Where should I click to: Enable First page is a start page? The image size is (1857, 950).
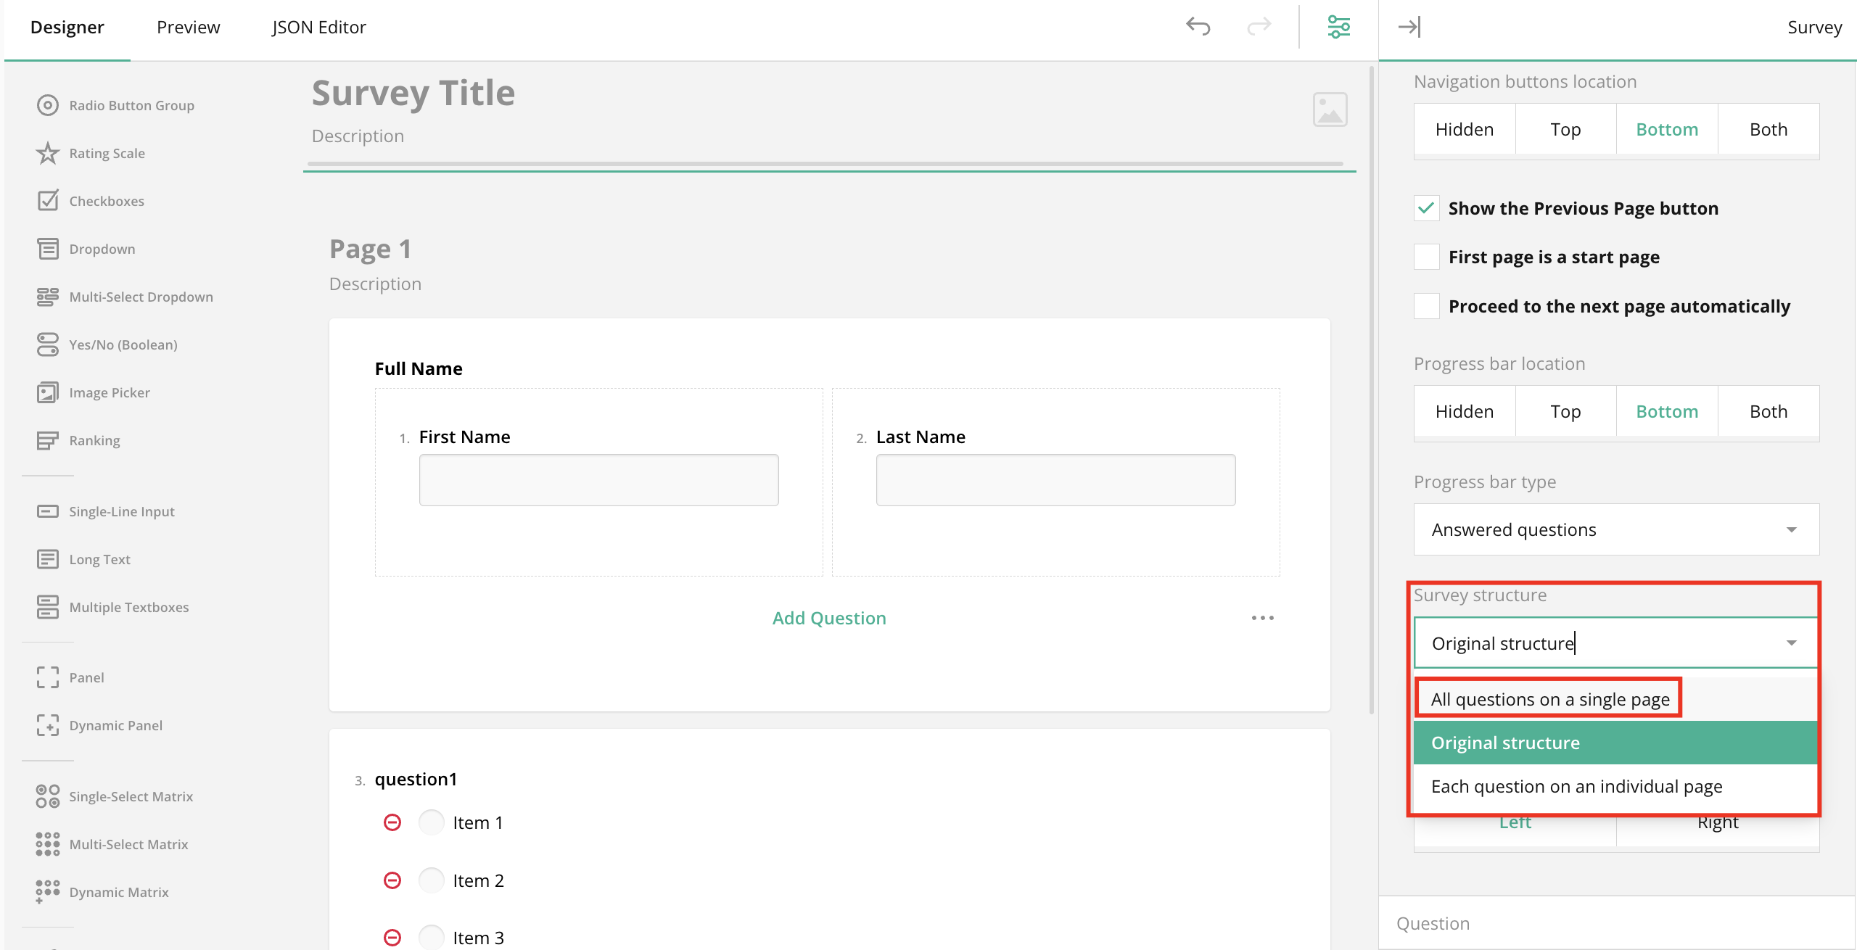[x=1426, y=257]
